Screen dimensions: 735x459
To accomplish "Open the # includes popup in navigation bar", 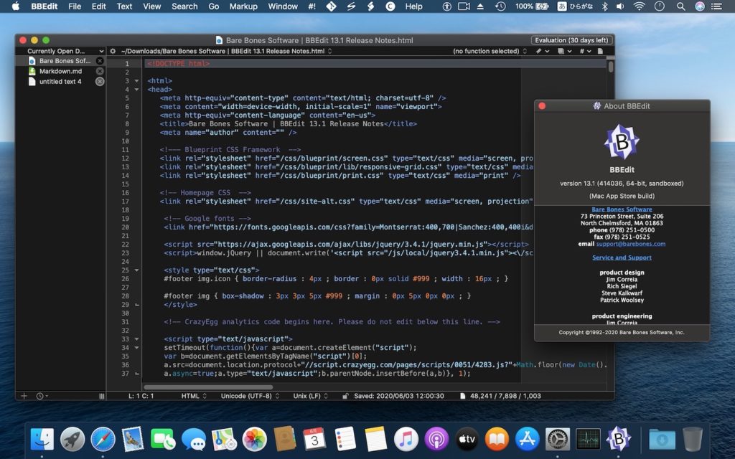I will [x=585, y=52].
